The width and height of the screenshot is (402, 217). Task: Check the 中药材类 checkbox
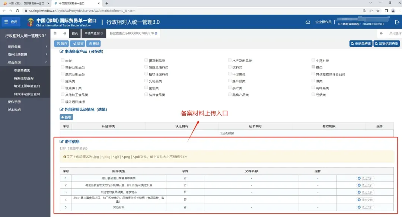click(x=313, y=60)
